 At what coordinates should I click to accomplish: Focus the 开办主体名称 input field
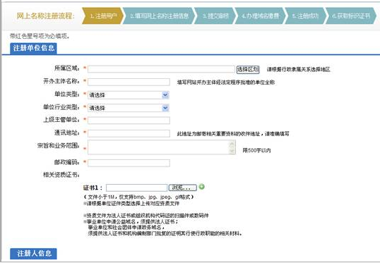pos(129,82)
